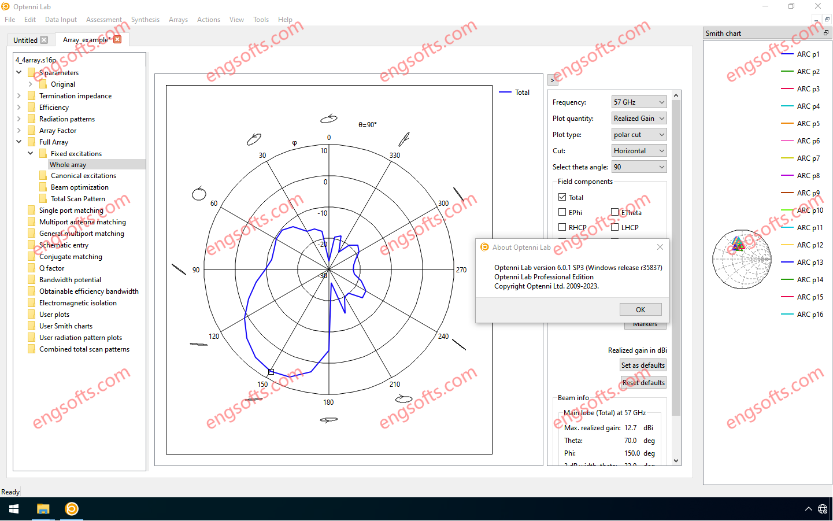Click the Windows Start button

pyautogui.click(x=14, y=510)
